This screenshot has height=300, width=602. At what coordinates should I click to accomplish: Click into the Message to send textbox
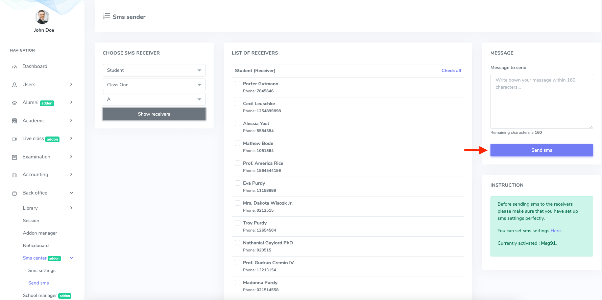coord(541,101)
